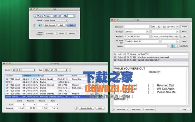This screenshot has width=195, height=122.
Task: Select the WHILE YOU WERE OUT note row
Action: click(151, 60)
